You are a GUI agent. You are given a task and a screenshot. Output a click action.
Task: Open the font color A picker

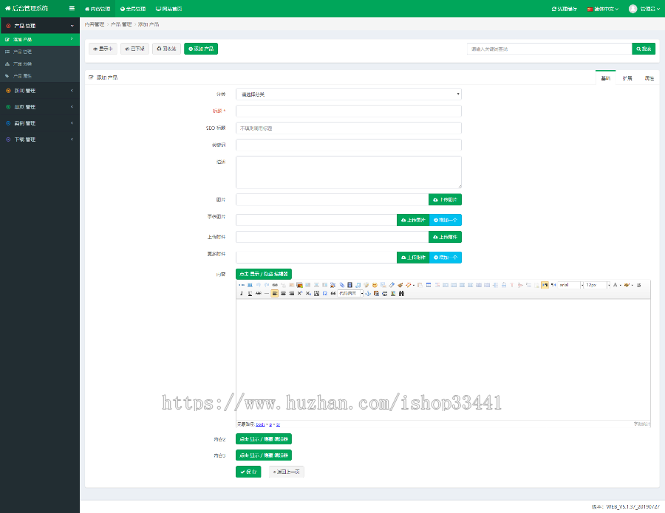617,285
